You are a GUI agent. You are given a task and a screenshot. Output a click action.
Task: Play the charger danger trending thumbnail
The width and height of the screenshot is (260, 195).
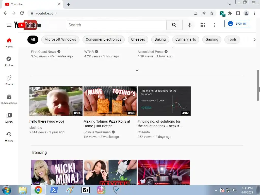pos(110,172)
